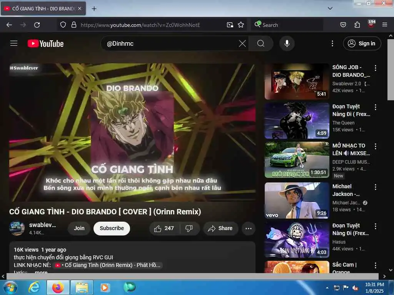The width and height of the screenshot is (394, 295).
Task: Open Cố Giang Tình (Orinn Remix) link
Action: click(x=108, y=265)
